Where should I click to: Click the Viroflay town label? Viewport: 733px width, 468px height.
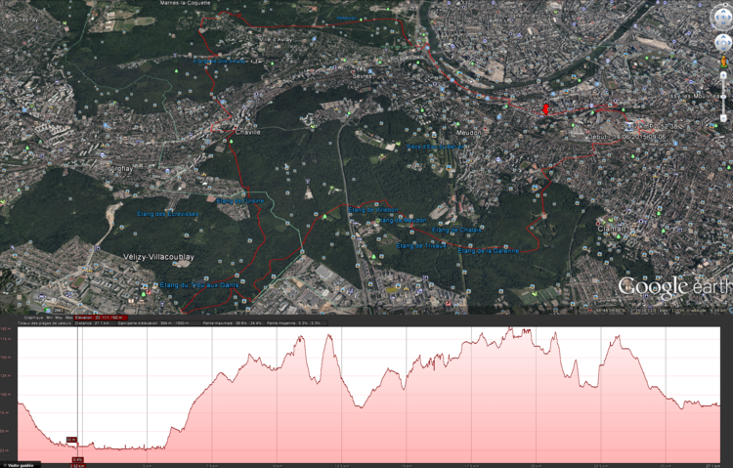[x=121, y=169]
